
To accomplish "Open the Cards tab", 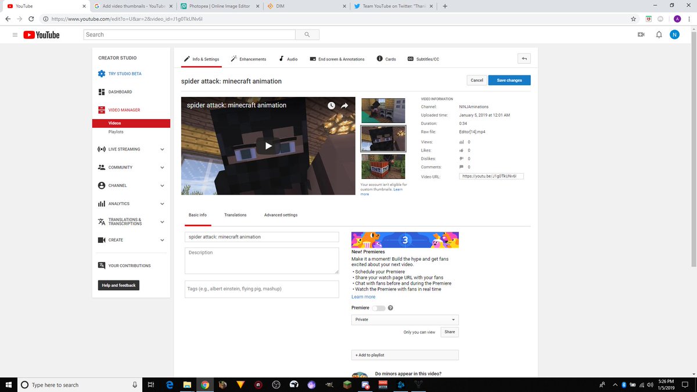I will pyautogui.click(x=386, y=59).
